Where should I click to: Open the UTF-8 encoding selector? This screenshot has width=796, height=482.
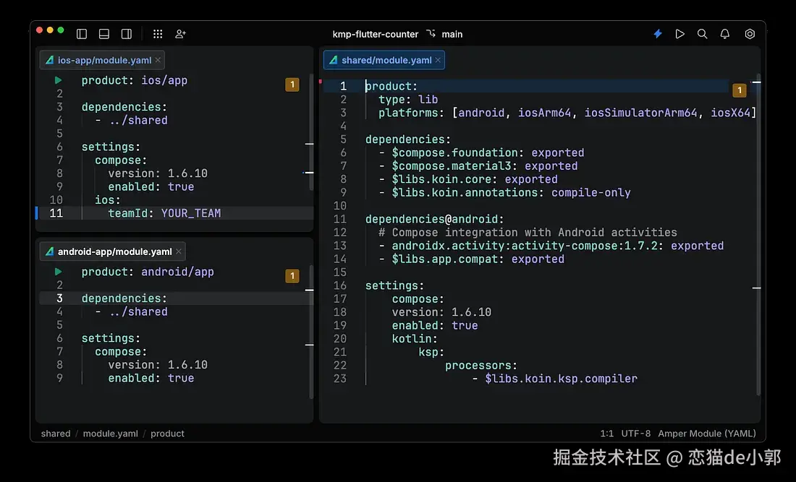click(x=636, y=434)
